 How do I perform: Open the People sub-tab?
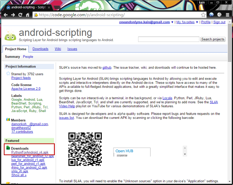28,57
